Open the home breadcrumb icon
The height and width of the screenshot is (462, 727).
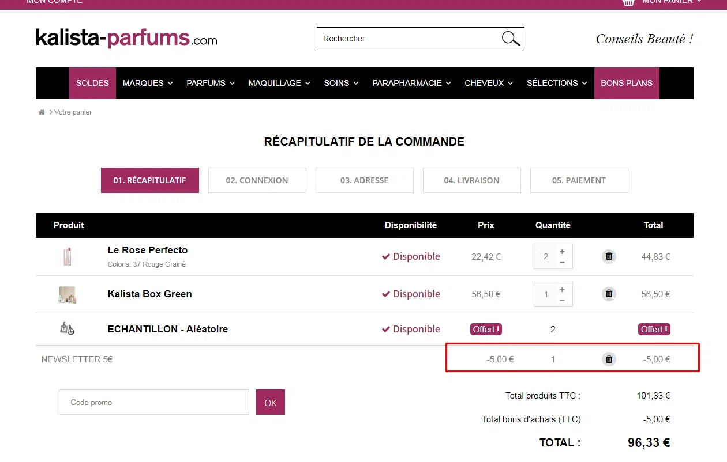[x=42, y=112]
